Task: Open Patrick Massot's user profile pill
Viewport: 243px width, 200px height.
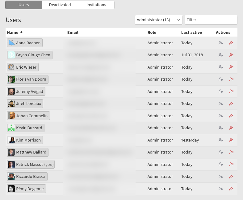Action: (31, 164)
